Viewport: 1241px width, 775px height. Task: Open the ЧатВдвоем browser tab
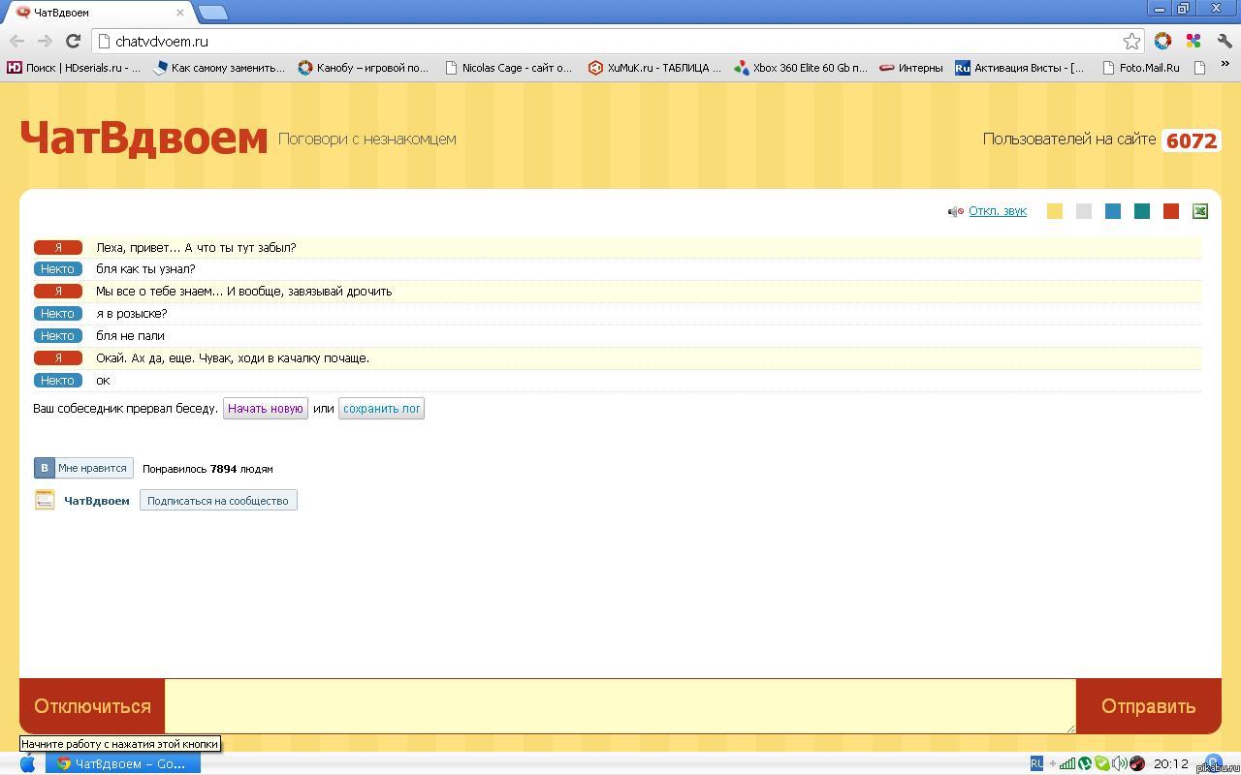click(x=97, y=13)
